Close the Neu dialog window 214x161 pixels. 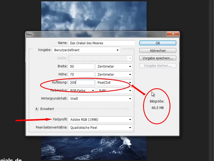(173, 34)
